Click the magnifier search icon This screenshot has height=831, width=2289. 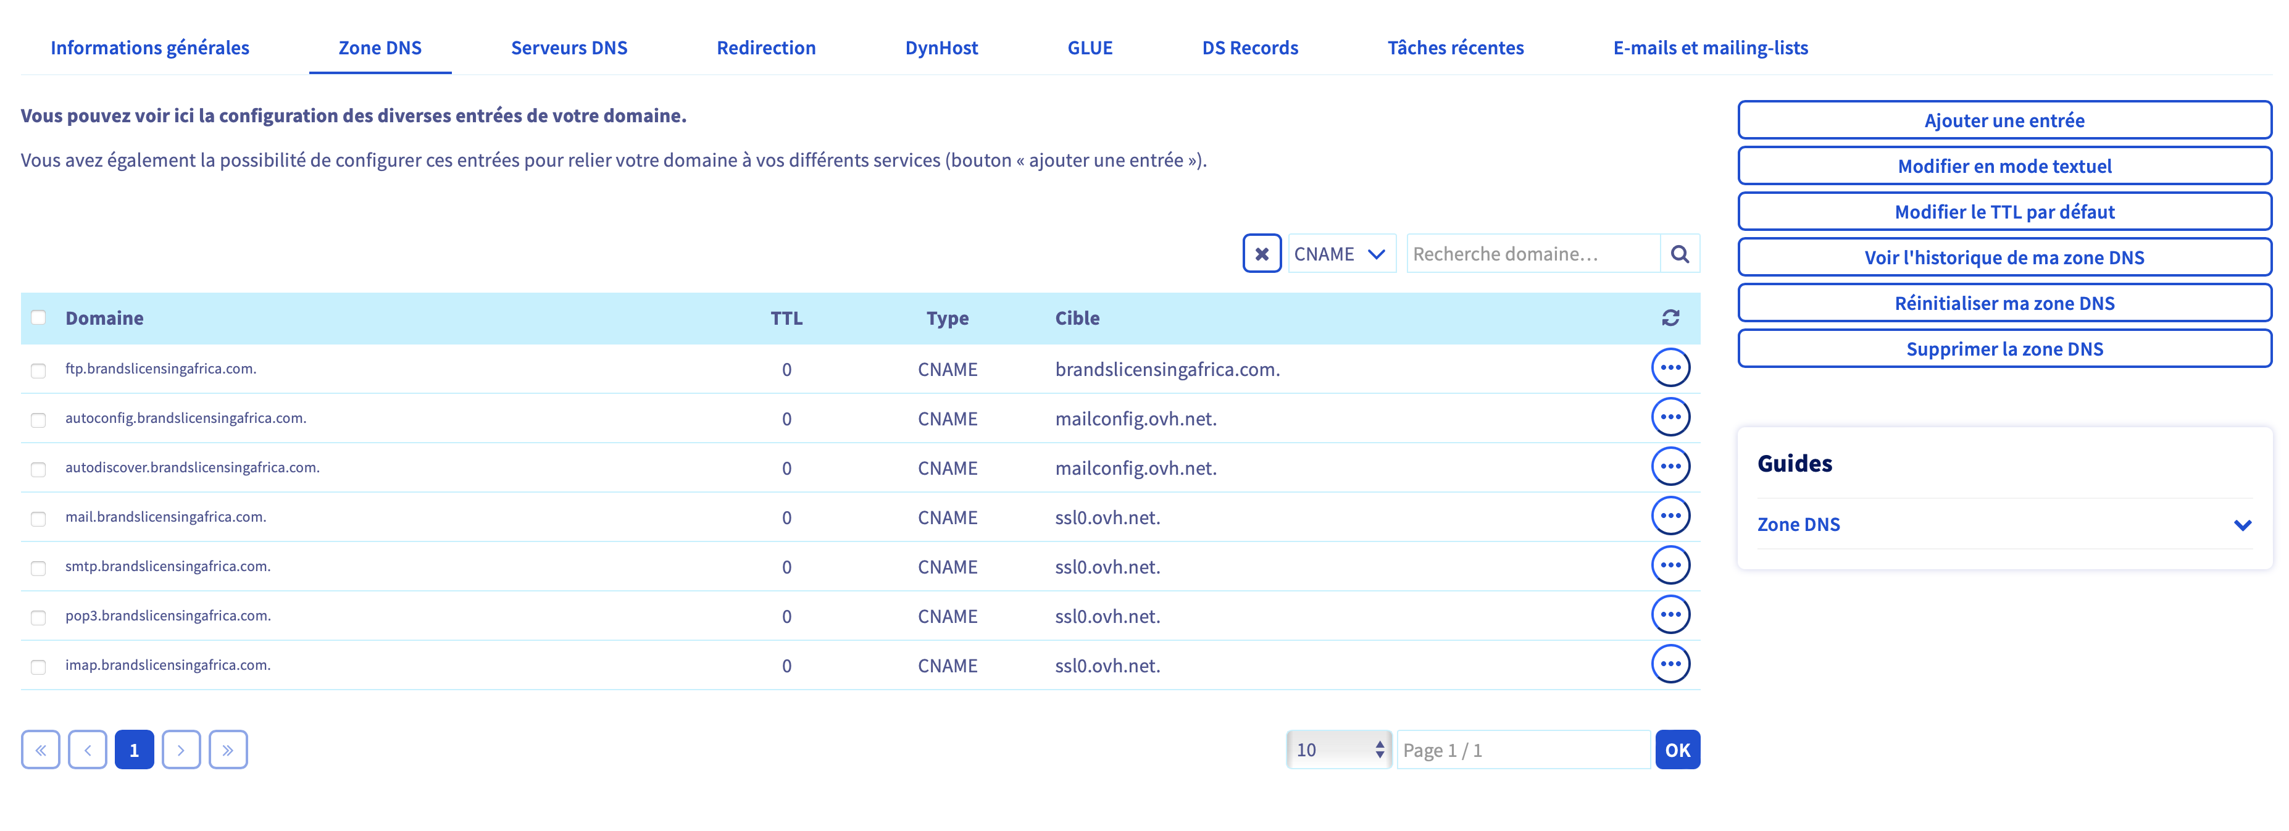tap(1678, 254)
